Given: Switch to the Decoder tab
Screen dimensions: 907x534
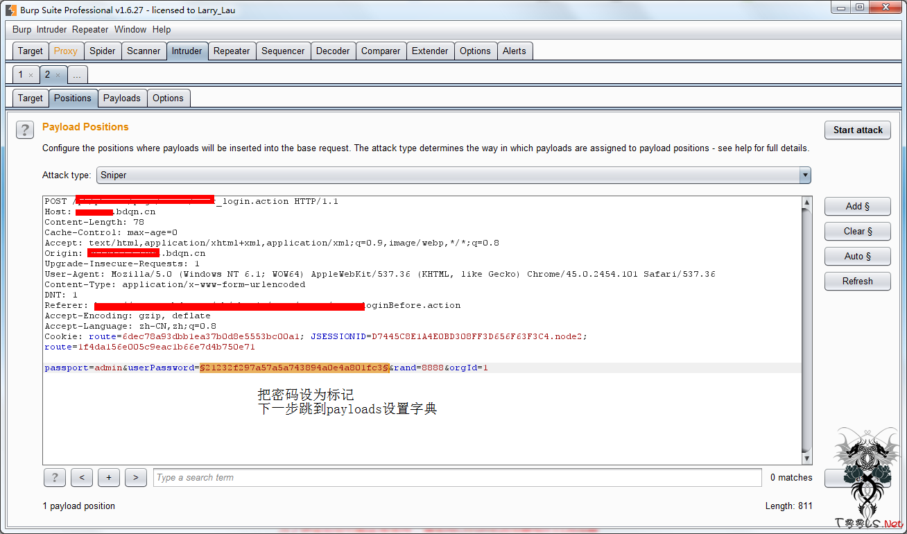Looking at the screenshot, I should point(333,51).
